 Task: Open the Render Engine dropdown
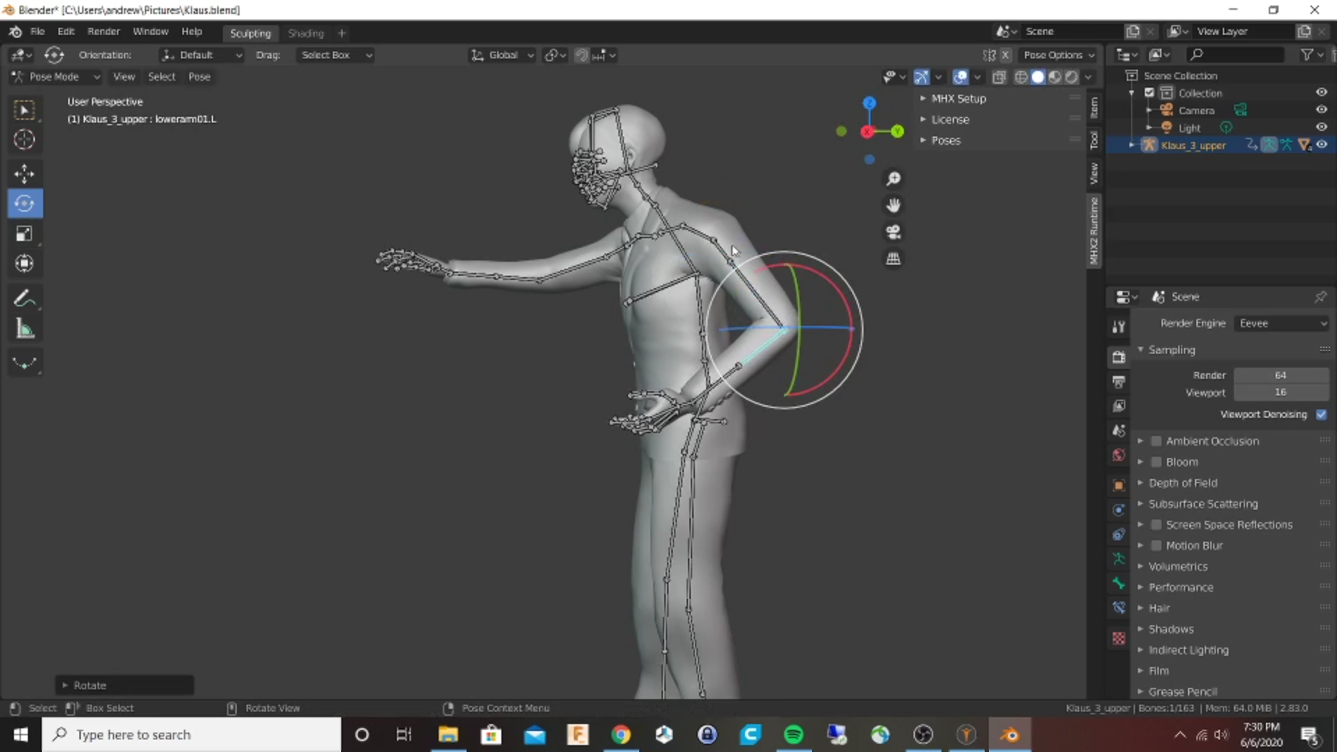tap(1282, 322)
